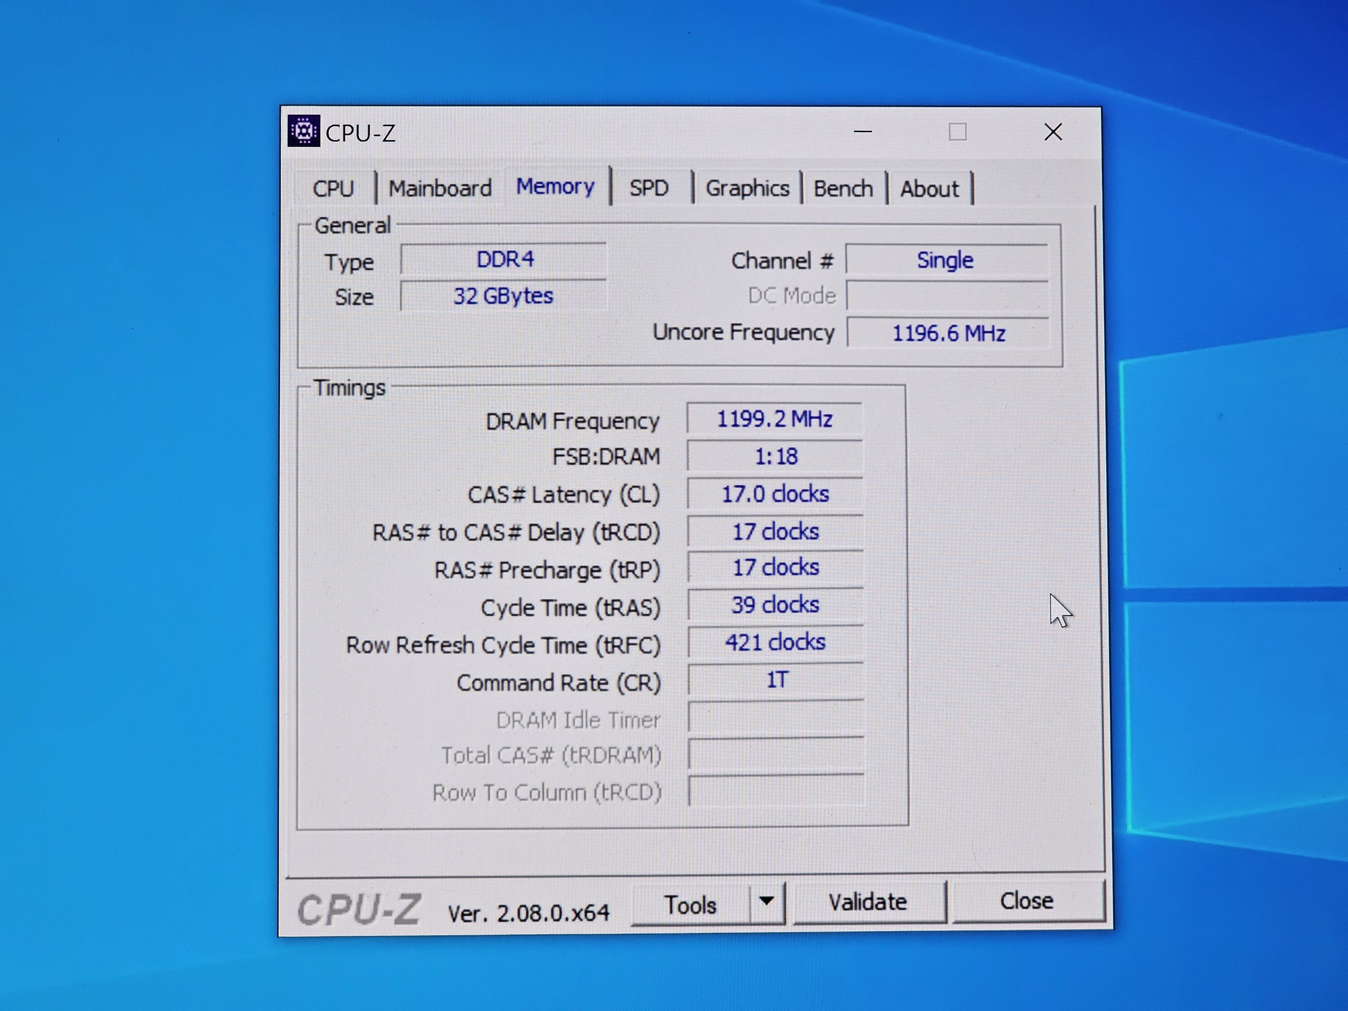Screen dimensions: 1348x1011
Task: Open the Graphics tab
Action: pyautogui.click(x=747, y=188)
